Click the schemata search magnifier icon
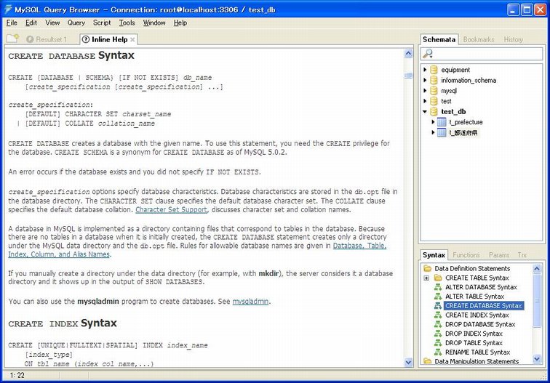550x383 pixels. pos(427,54)
